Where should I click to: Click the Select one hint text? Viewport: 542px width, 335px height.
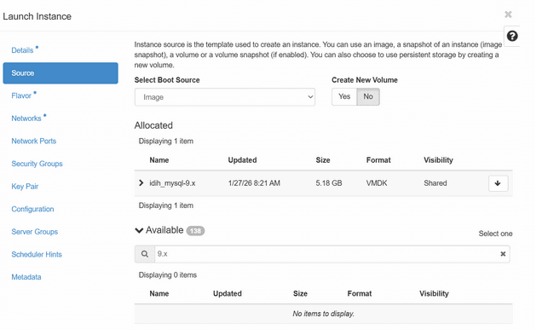point(495,234)
